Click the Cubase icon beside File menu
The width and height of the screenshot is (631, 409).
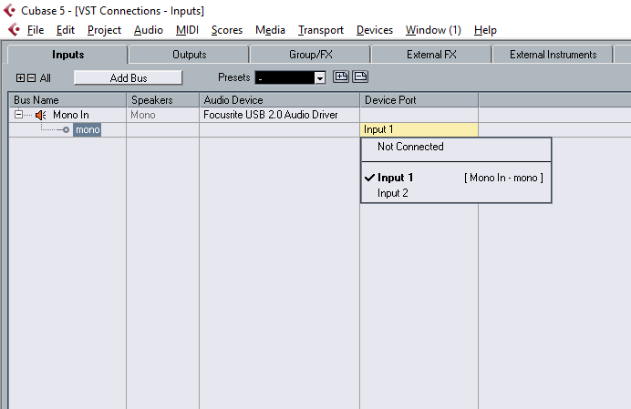[x=14, y=30]
